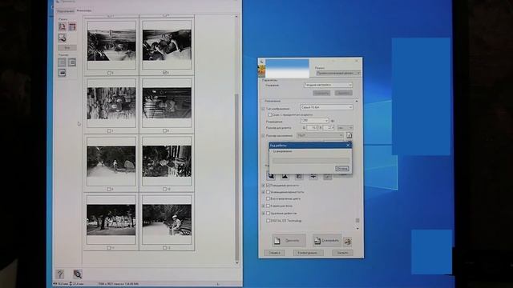Open the 'Режим' (Mode) dropdown in the scan settings

point(338,73)
